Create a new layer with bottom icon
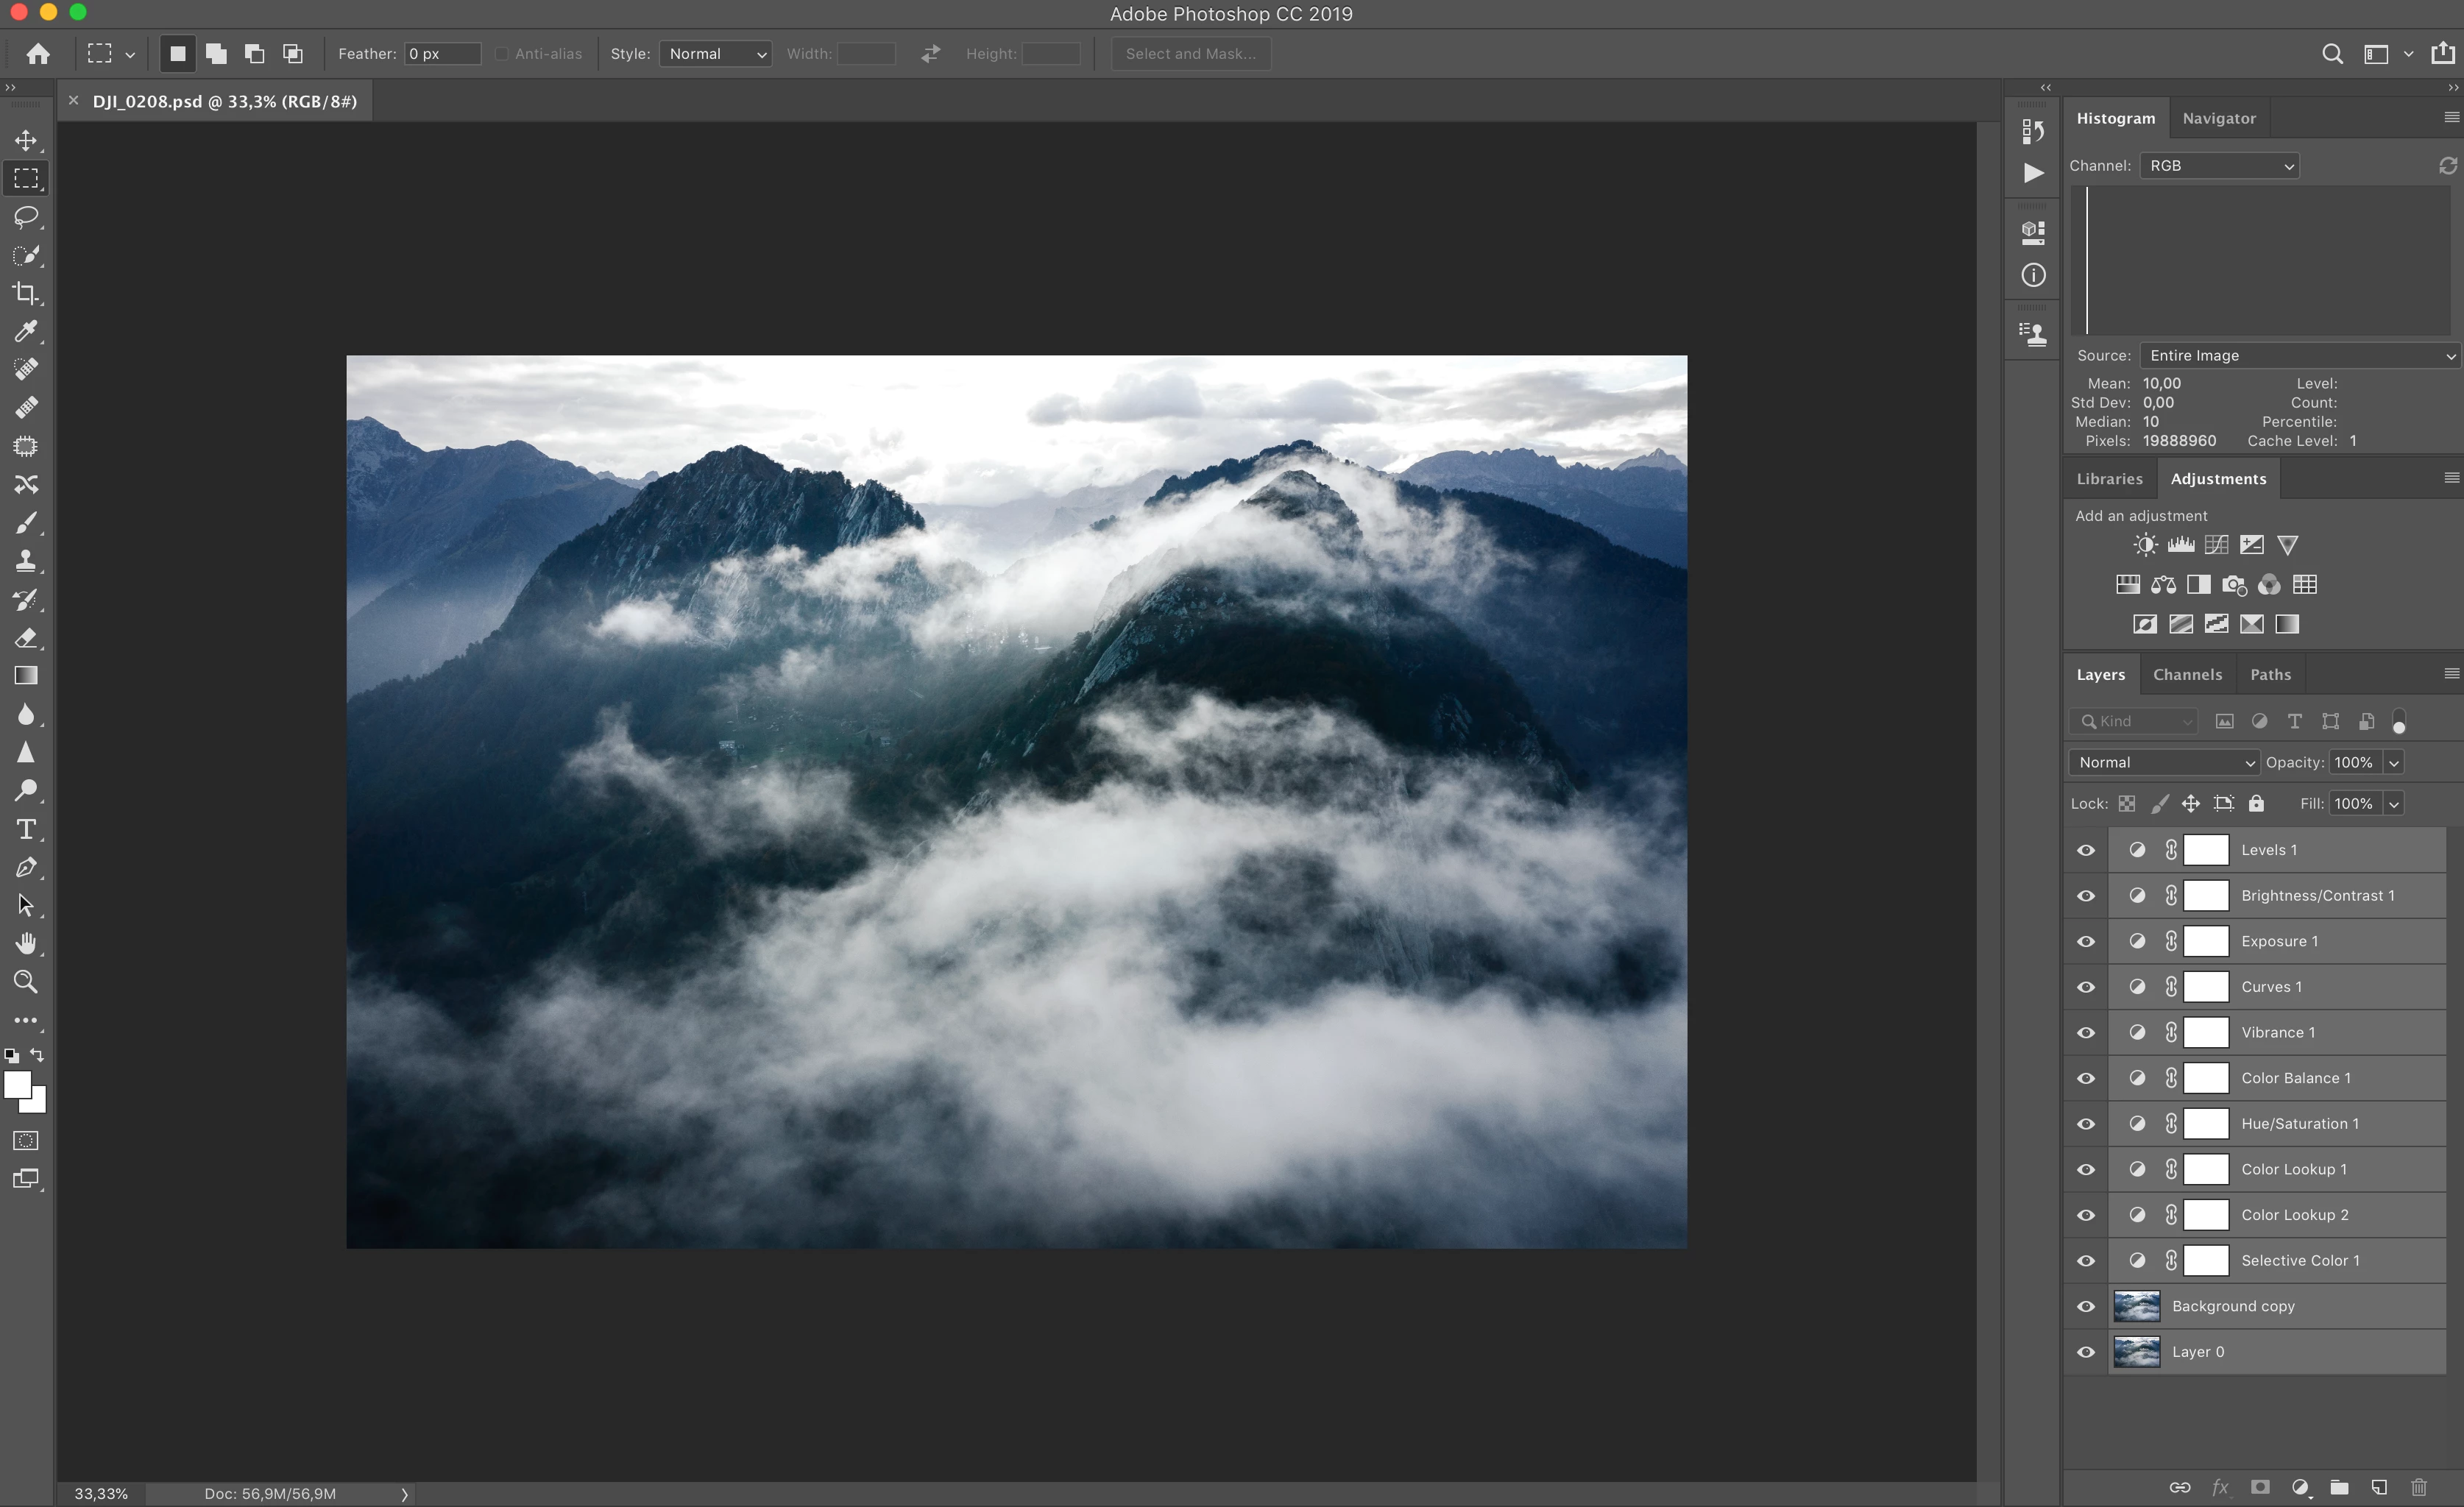2464x1507 pixels. (2379, 1487)
